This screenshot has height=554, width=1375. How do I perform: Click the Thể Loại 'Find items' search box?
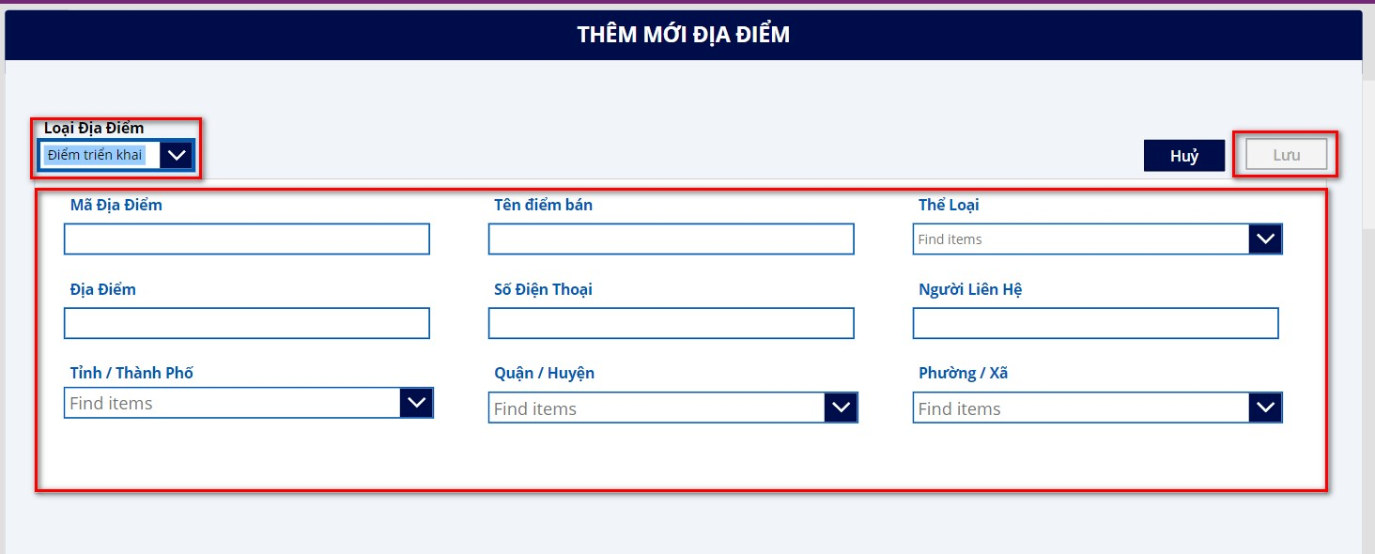pos(1080,239)
